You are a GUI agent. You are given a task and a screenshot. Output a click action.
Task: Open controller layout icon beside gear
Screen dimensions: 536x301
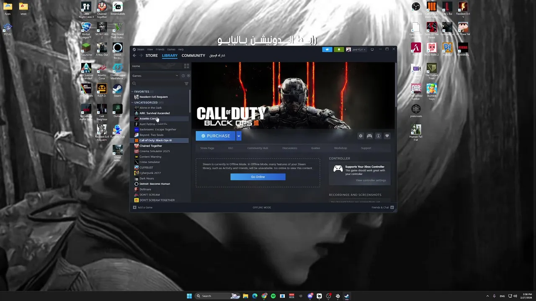(x=369, y=136)
